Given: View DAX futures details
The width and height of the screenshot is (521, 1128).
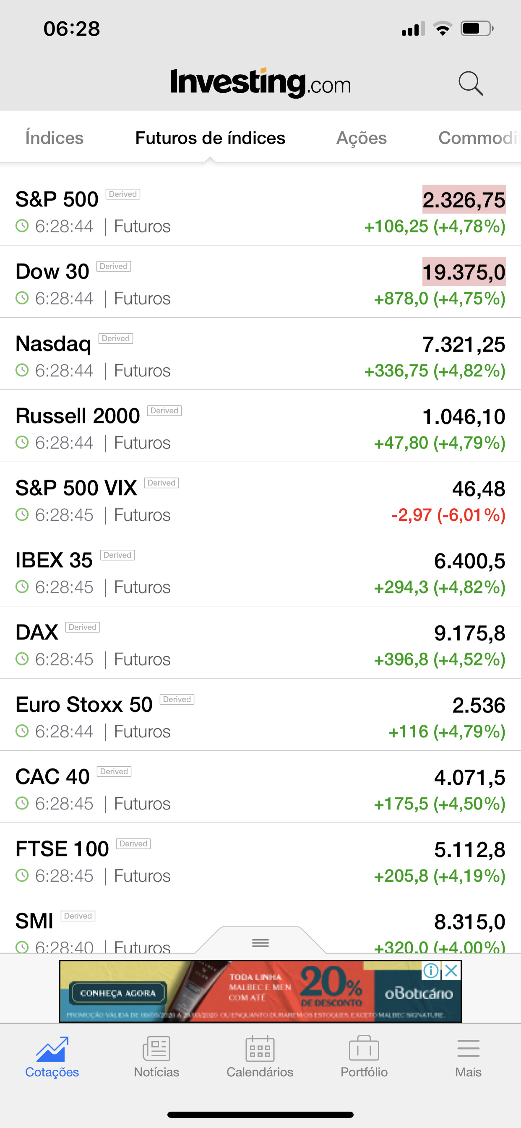Looking at the screenshot, I should (260, 643).
